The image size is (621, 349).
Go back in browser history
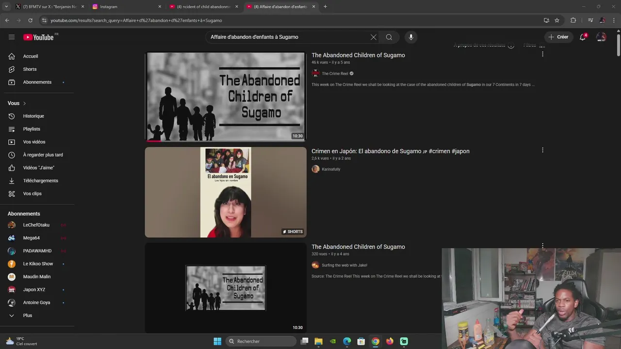(7, 20)
